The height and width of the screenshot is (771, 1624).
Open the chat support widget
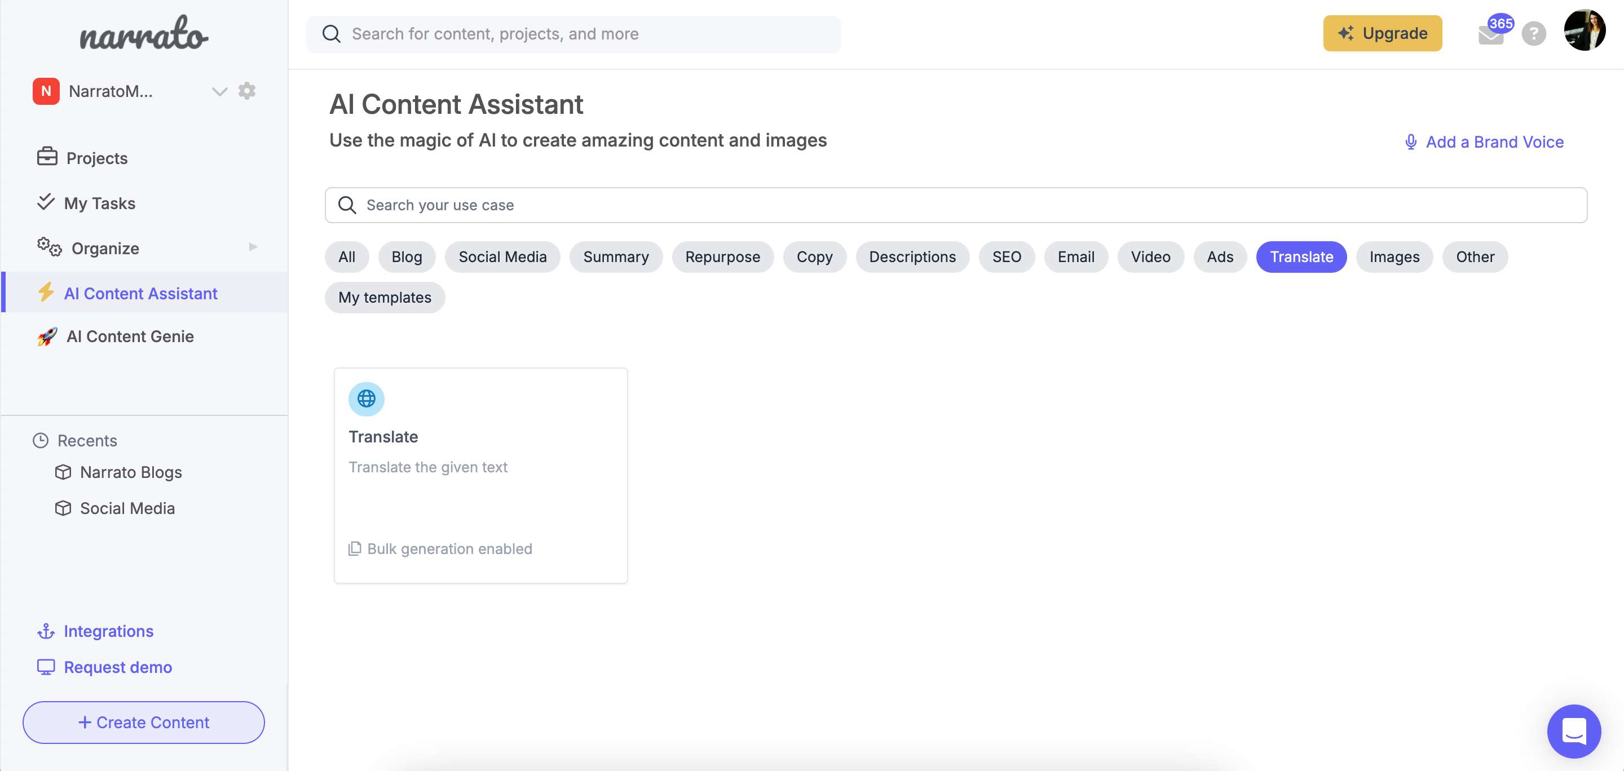pos(1574,730)
